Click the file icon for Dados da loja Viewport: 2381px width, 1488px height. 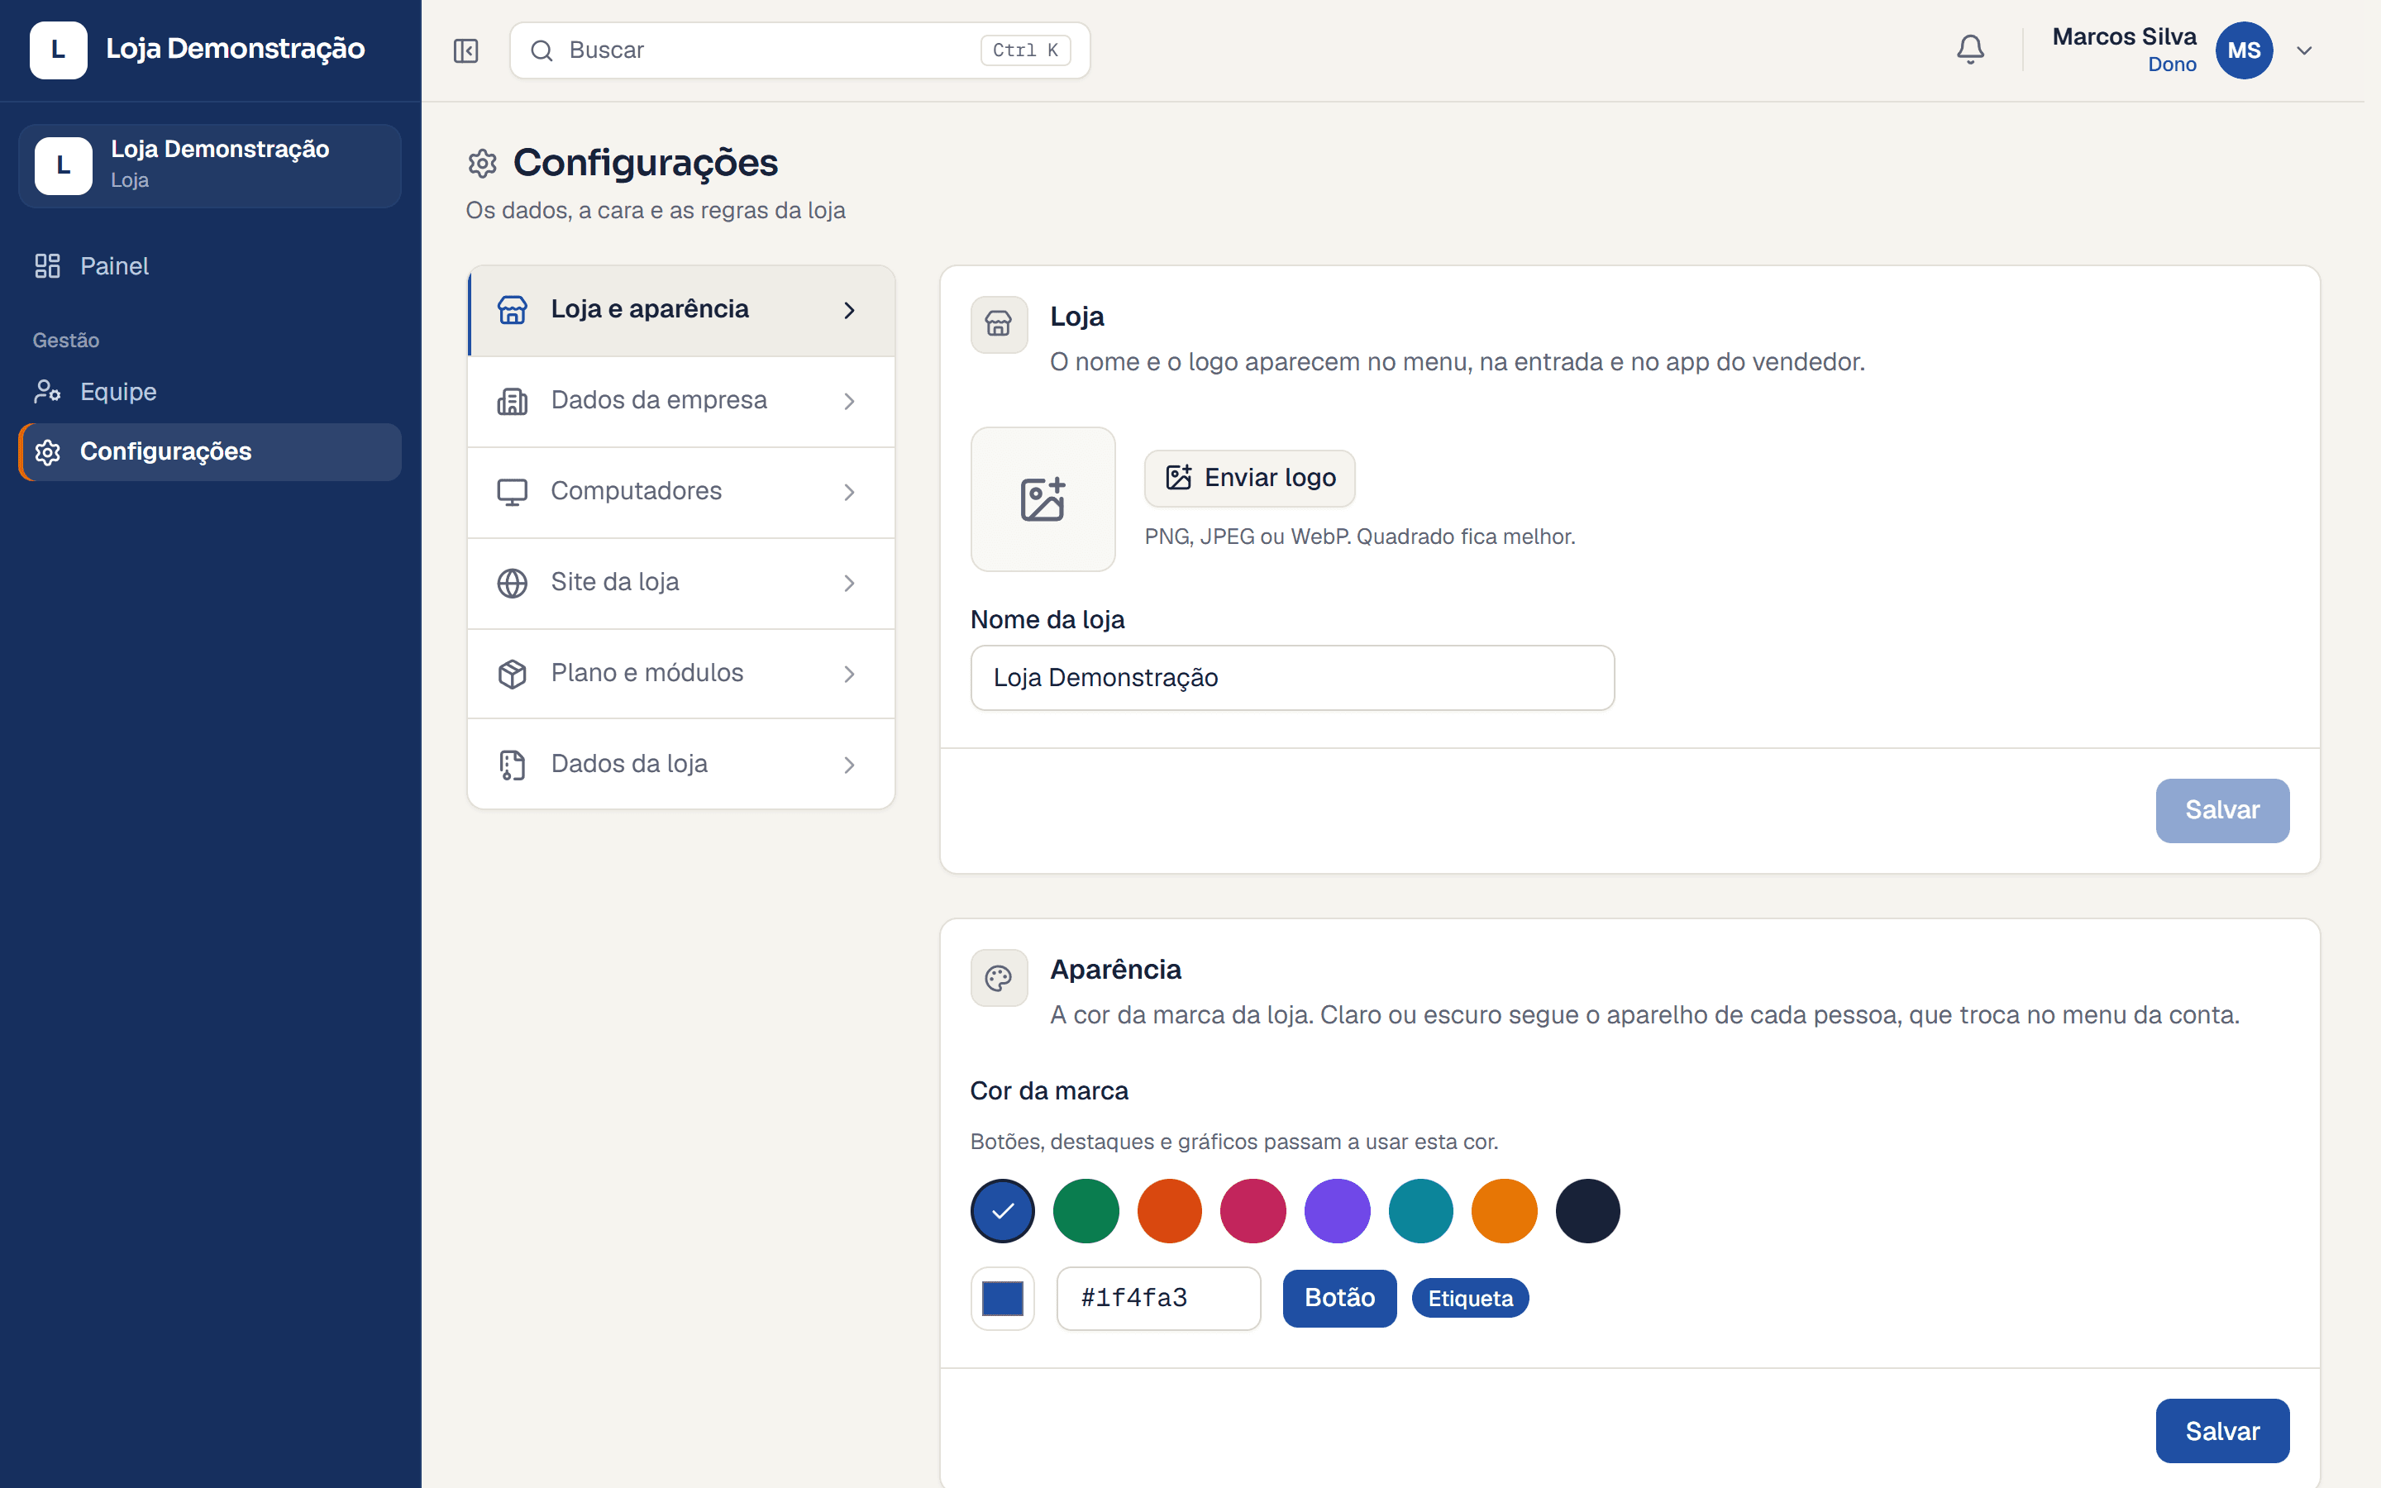(512, 765)
